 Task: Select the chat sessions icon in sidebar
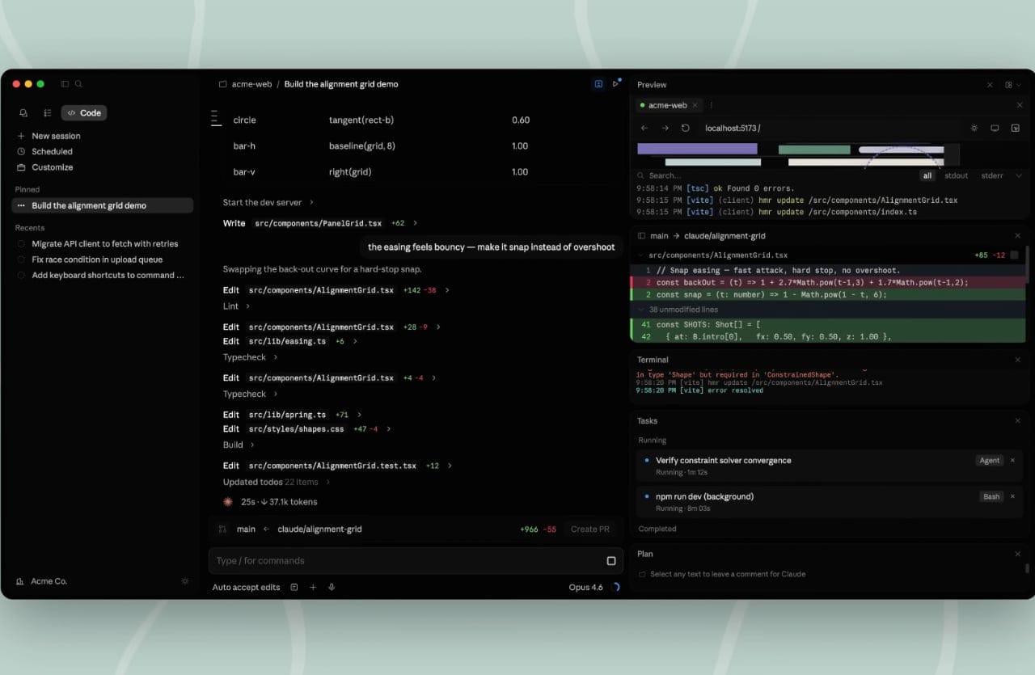point(23,113)
